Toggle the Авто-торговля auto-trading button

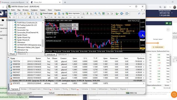coord(73,14)
